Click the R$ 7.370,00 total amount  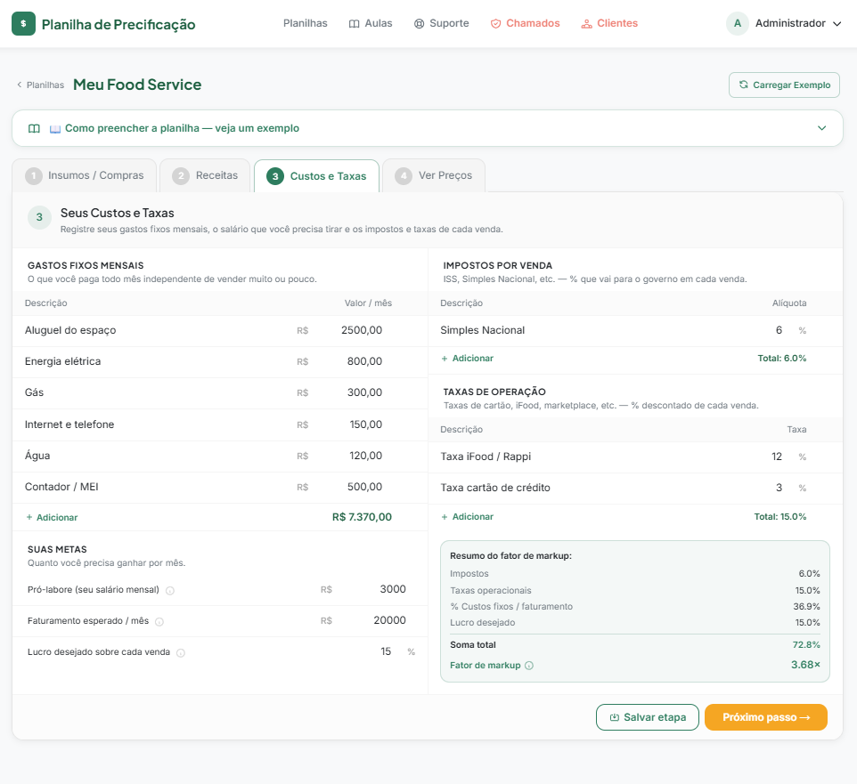(x=362, y=517)
